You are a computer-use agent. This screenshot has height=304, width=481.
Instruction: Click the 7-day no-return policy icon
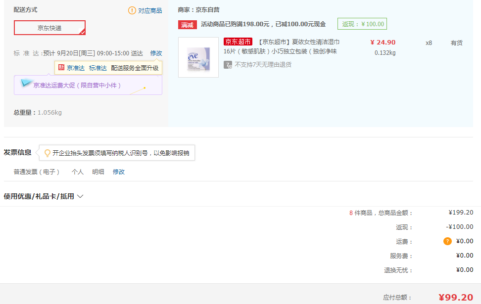[x=228, y=65]
